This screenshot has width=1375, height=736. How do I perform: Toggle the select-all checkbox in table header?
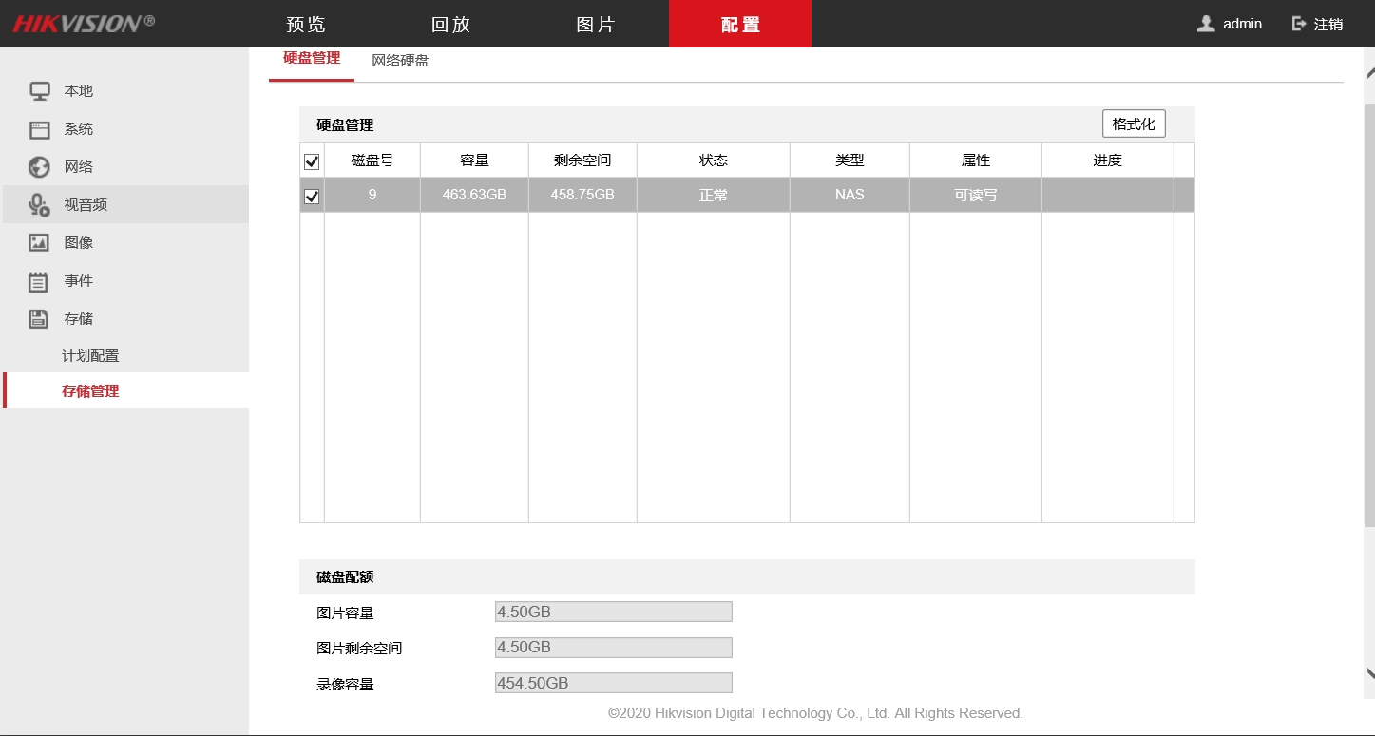[312, 161]
